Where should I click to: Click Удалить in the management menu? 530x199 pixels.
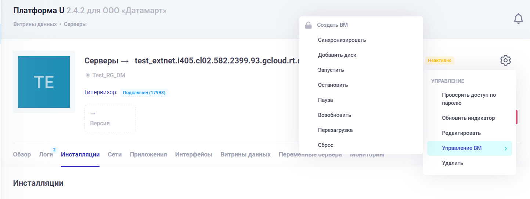click(452, 163)
